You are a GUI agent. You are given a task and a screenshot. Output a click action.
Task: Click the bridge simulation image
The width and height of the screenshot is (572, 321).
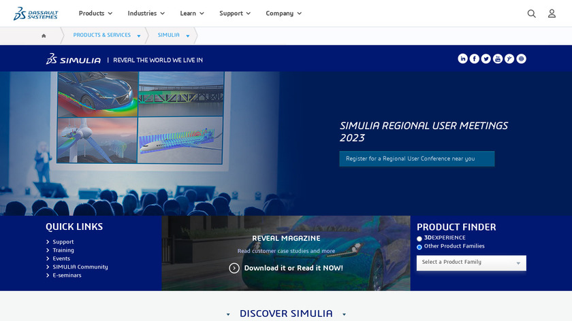click(181, 94)
